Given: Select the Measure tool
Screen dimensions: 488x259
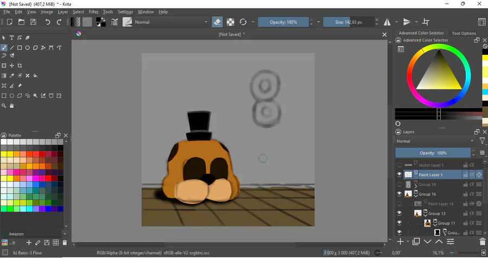Looking at the screenshot, I should 12,86.
